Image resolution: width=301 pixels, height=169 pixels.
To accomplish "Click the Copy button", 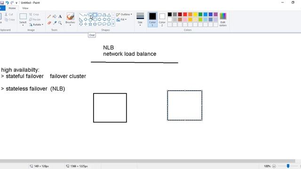I will pyautogui.click(x=9, y=20).
